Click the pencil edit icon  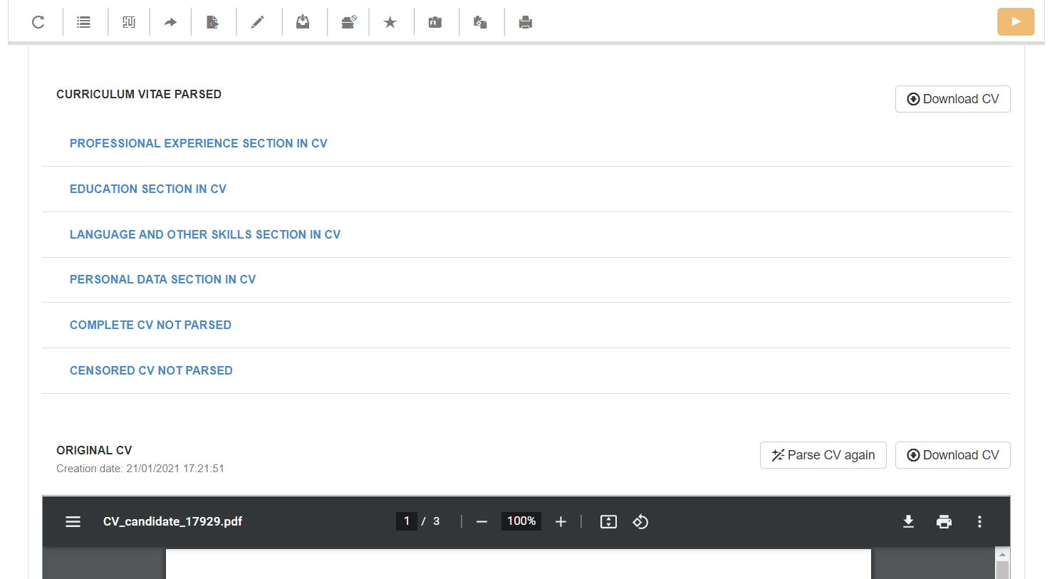257,22
